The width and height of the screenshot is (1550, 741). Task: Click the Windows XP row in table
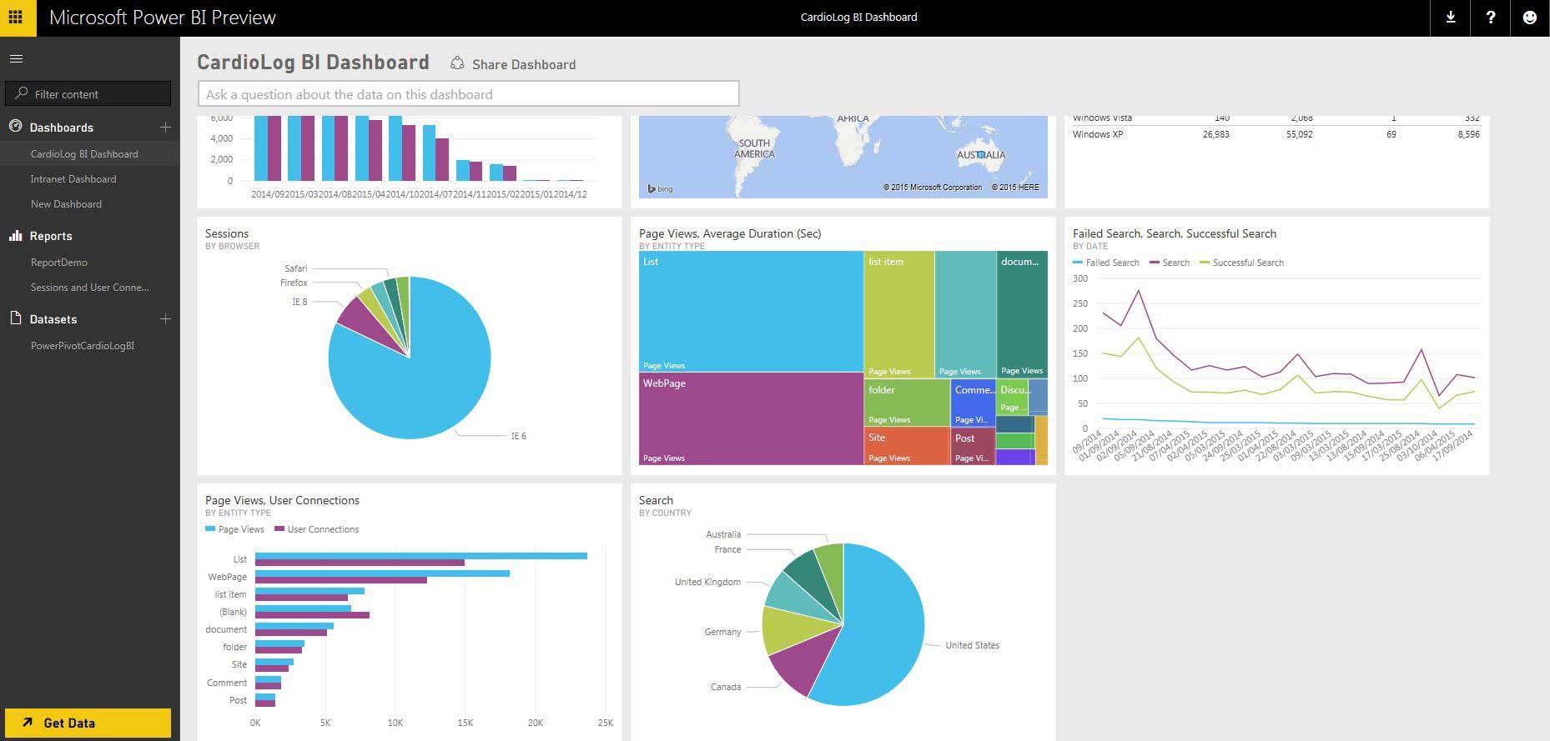[x=1276, y=134]
